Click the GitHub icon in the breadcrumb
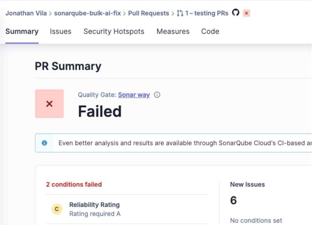This screenshot has width=312, height=225. pyautogui.click(x=236, y=13)
